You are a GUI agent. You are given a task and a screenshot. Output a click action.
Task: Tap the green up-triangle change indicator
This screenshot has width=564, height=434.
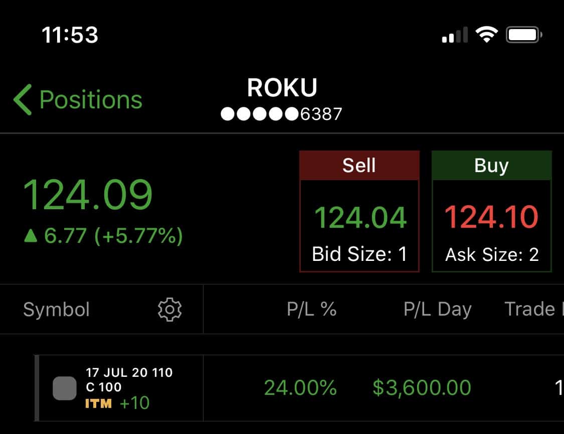tap(31, 236)
